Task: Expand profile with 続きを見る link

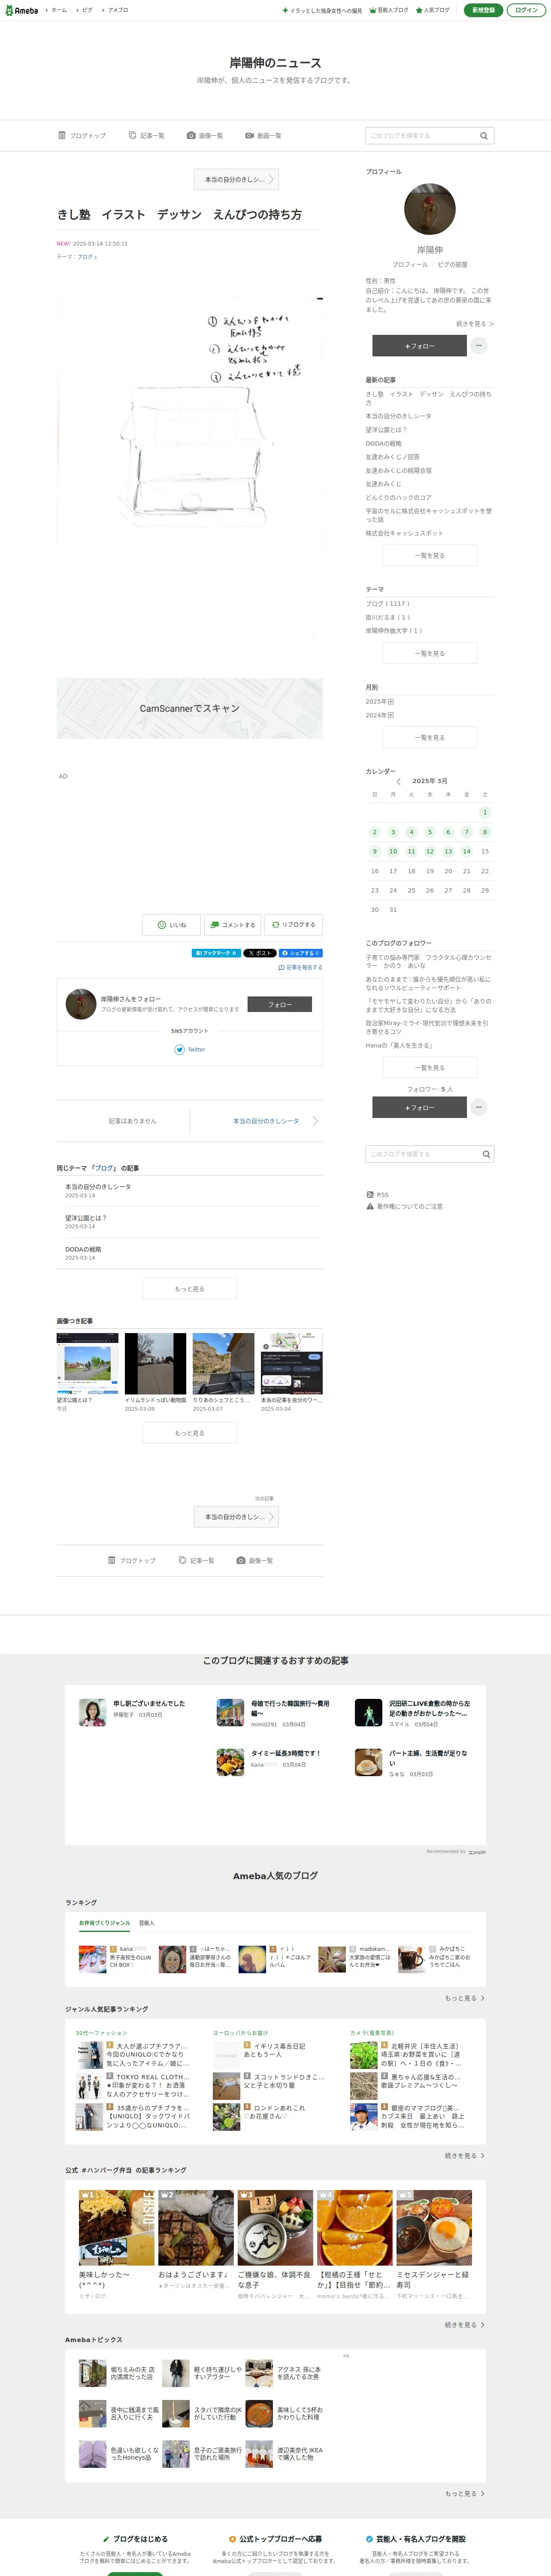Action: [x=475, y=324]
